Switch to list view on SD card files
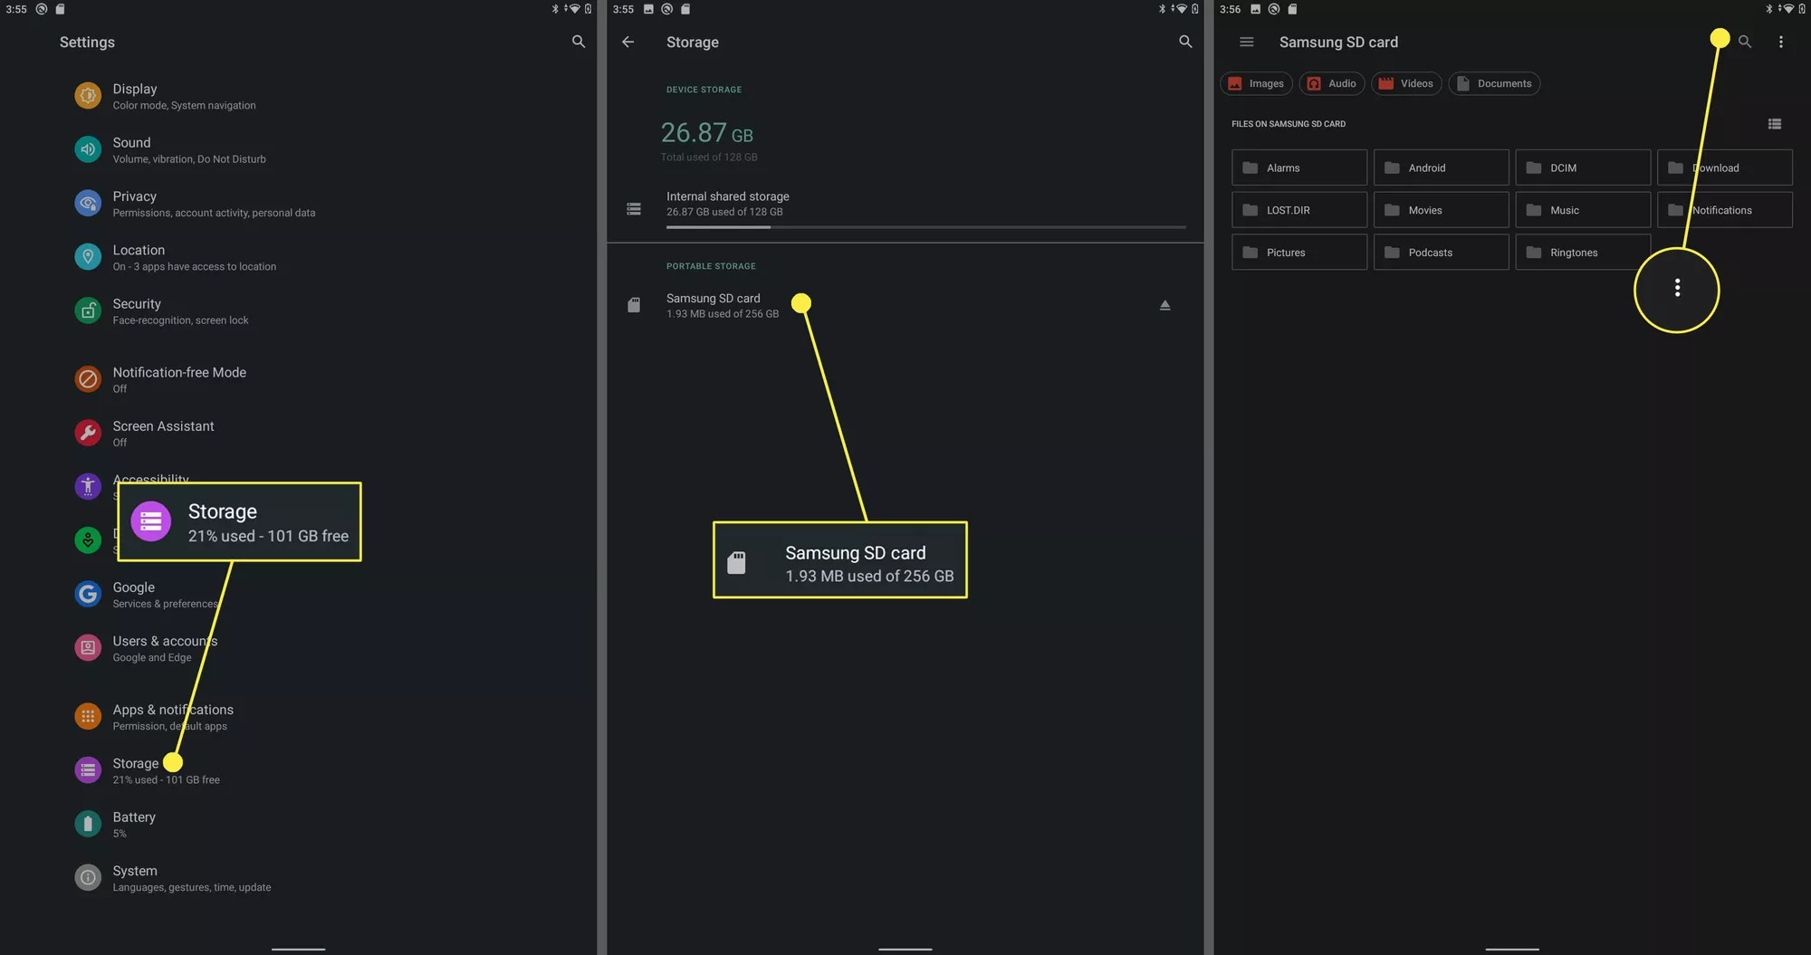Viewport: 1811px width, 955px height. tap(1775, 124)
